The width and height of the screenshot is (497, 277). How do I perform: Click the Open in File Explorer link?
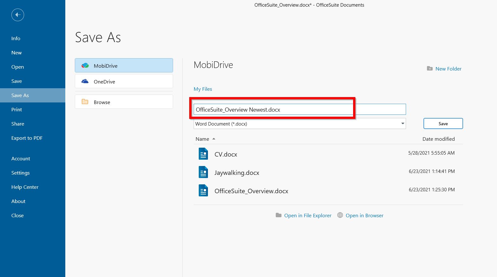click(x=308, y=215)
